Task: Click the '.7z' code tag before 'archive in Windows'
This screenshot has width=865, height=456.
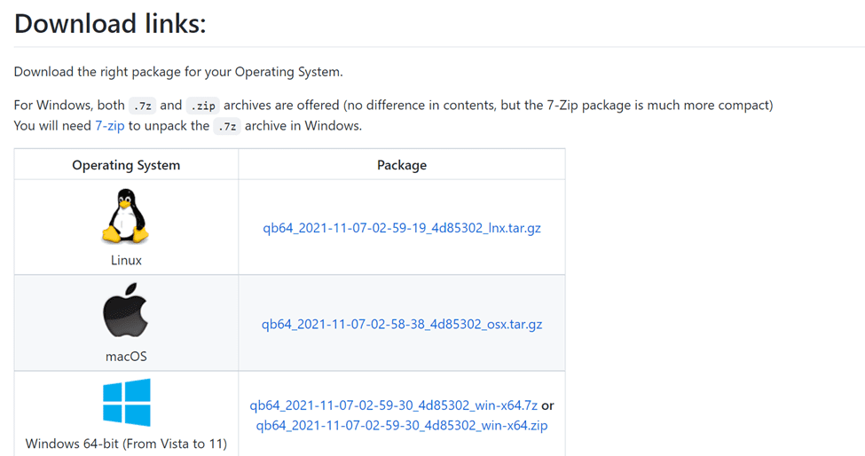Action: tap(227, 126)
